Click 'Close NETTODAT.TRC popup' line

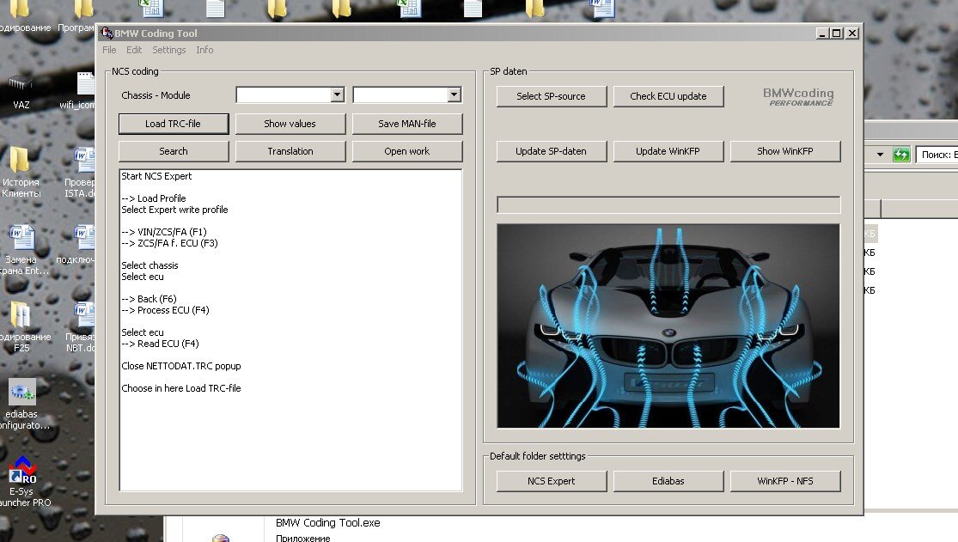tap(180, 366)
